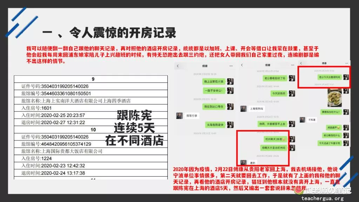Select the "头等舱就是快" message bubble
Screen dimensions: 359x202
215,125
